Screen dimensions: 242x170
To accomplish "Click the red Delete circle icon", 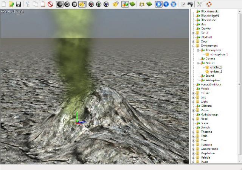I will [50, 4].
